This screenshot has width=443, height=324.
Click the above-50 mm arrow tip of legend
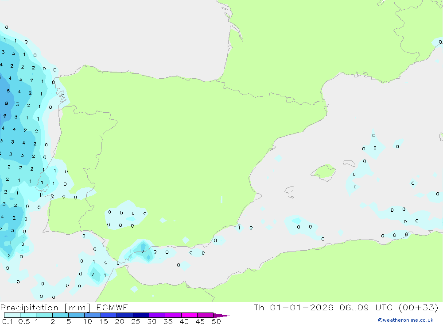[221, 315]
